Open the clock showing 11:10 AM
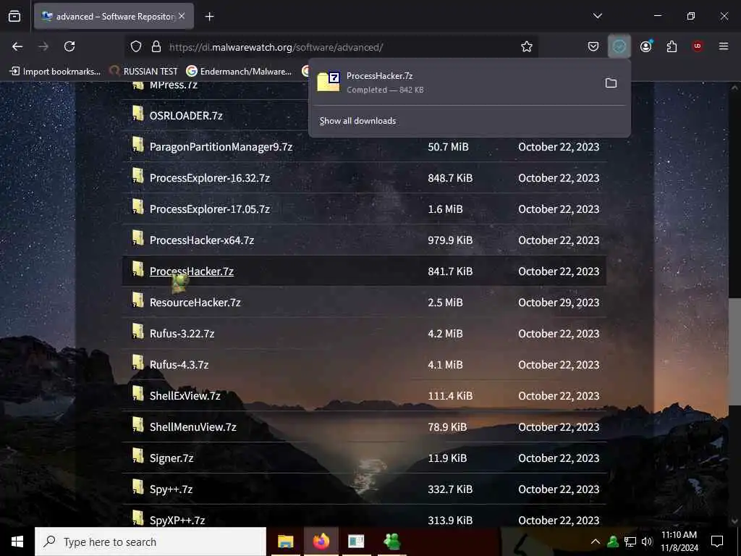This screenshot has height=556, width=741. pos(679,542)
